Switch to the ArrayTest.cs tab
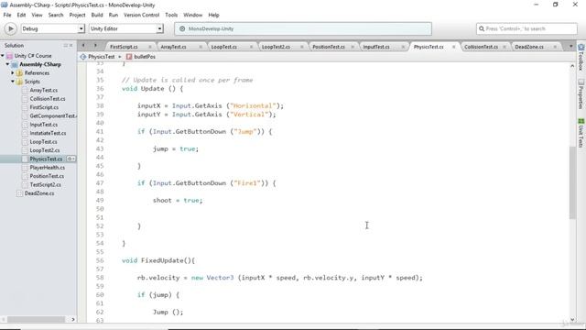Screen dimensions: 586x330 173,47
